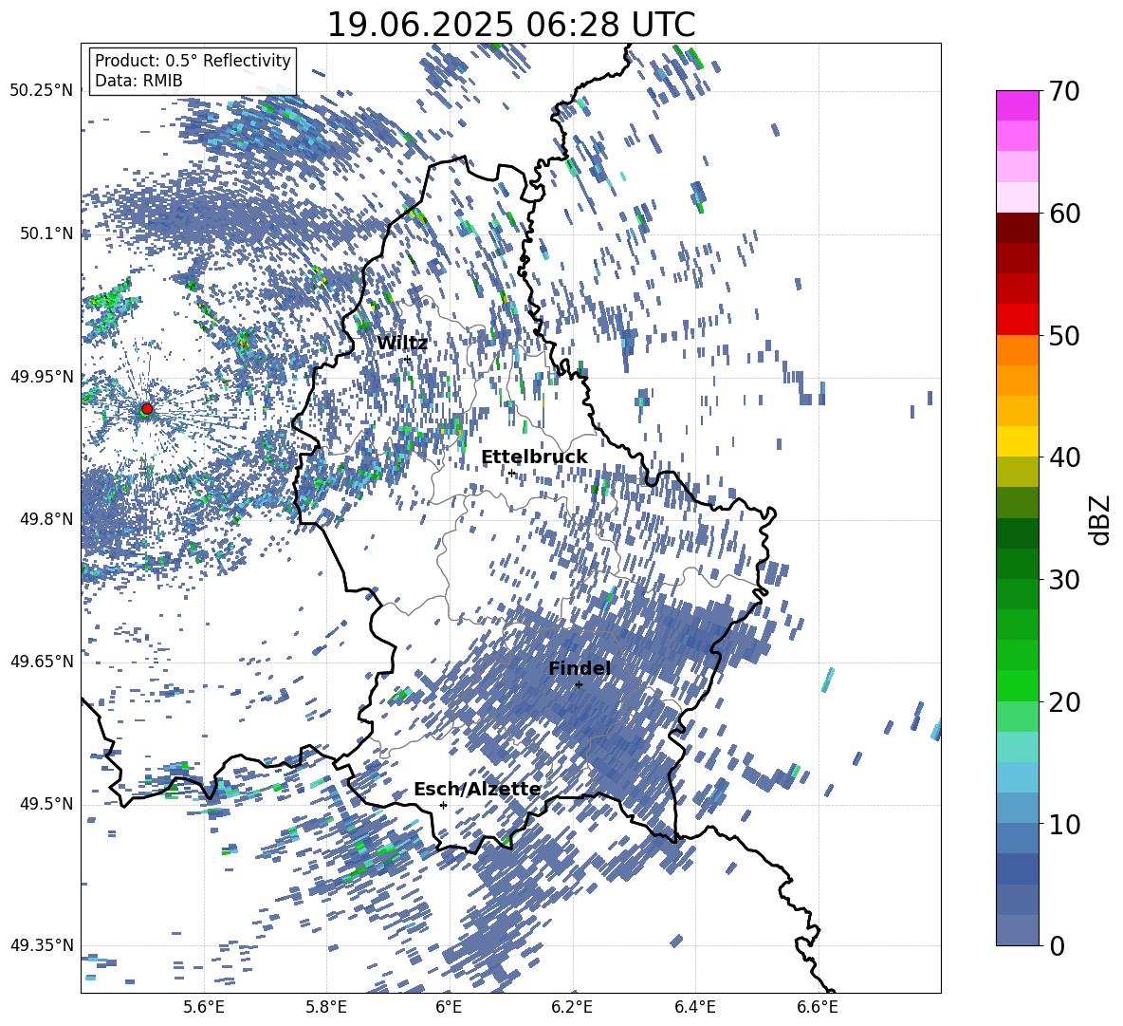Click the blue 10 dBZ colorbar segment
The image size is (1123, 1026).
point(1017,809)
